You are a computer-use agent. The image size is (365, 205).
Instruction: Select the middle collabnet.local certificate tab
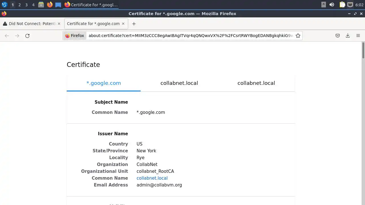tap(179, 83)
